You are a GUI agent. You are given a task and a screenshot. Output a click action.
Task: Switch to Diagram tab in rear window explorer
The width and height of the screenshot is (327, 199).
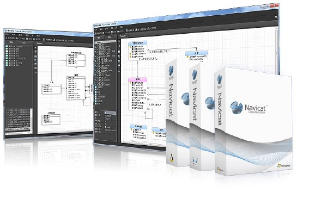[24, 42]
